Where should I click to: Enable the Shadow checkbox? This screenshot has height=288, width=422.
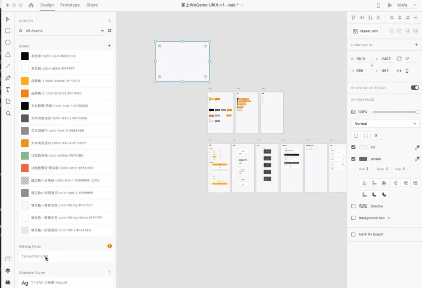tap(353, 206)
